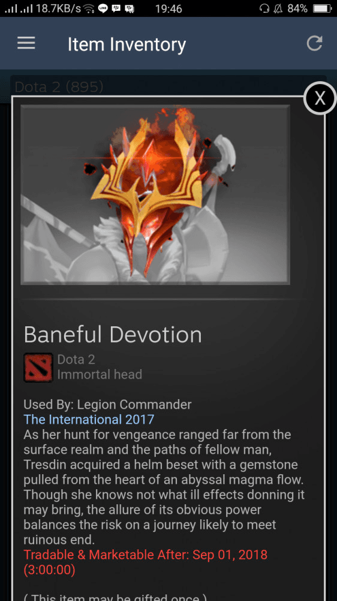Viewport: 337px width, 601px height.
Task: Tap the Immortal head rarity label
Action: (100, 374)
